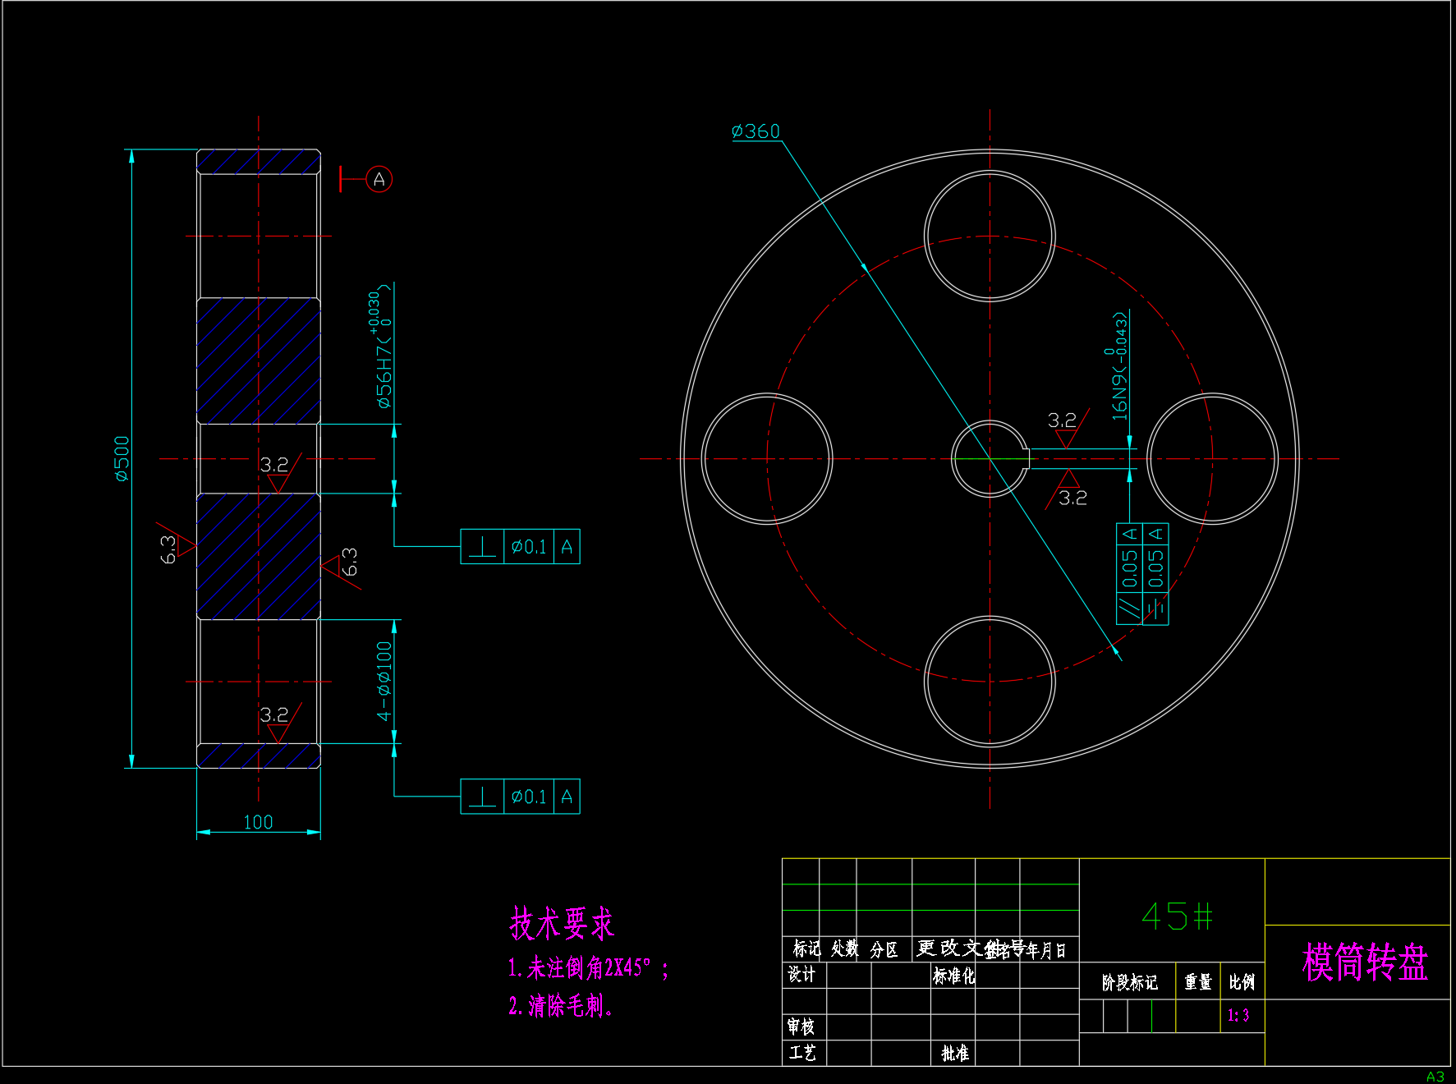Click the upper perpendicularity tolerance frame ø0.1 A
Image resolution: width=1456 pixels, height=1084 pixels.
(520, 547)
